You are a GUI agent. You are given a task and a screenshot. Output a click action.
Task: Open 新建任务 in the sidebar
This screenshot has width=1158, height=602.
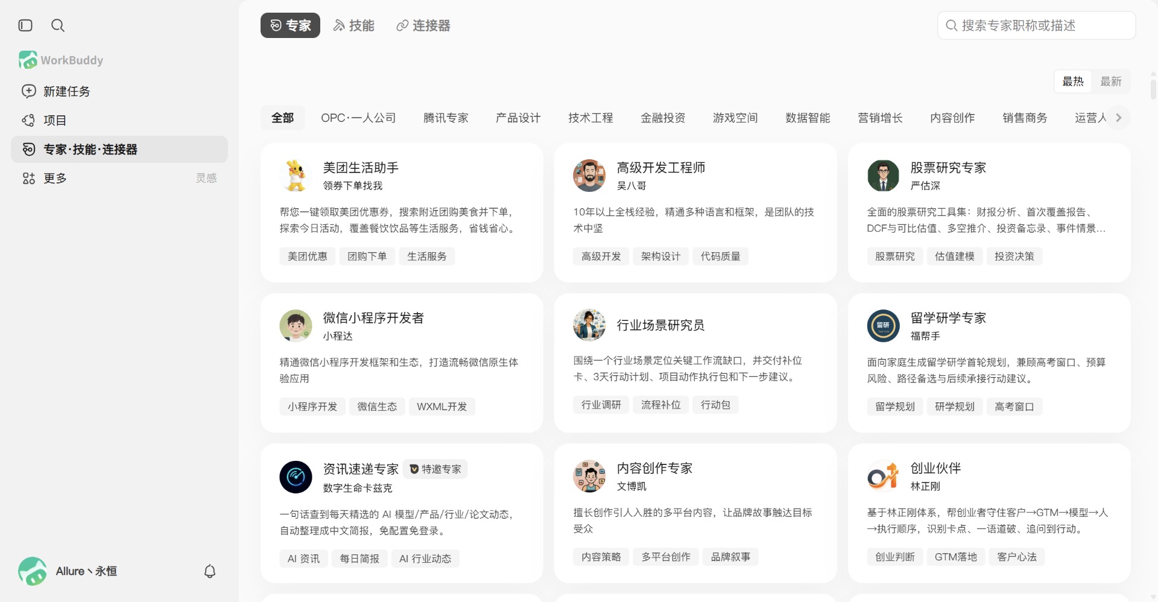119,91
